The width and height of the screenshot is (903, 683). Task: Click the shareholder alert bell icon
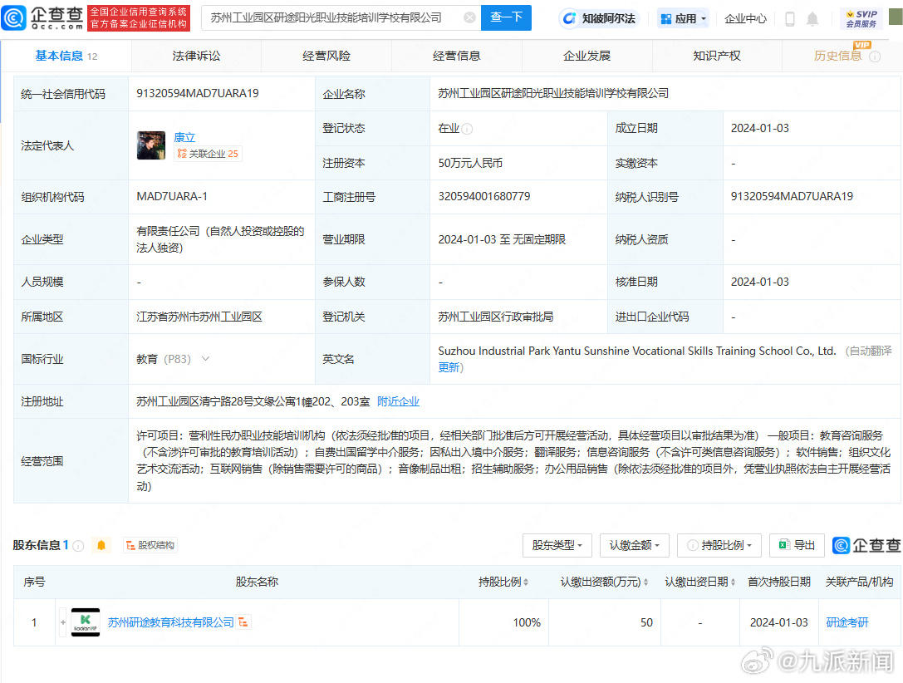tap(101, 545)
